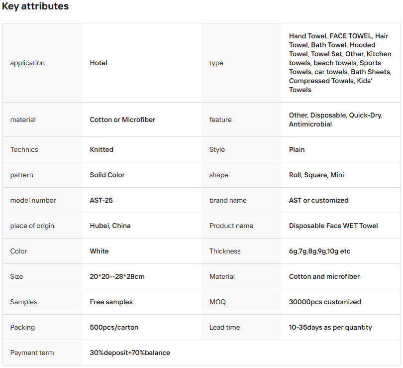Viewport: 403px width, 368px height.
Task: Click the Key attributes heading
Action: [35, 6]
